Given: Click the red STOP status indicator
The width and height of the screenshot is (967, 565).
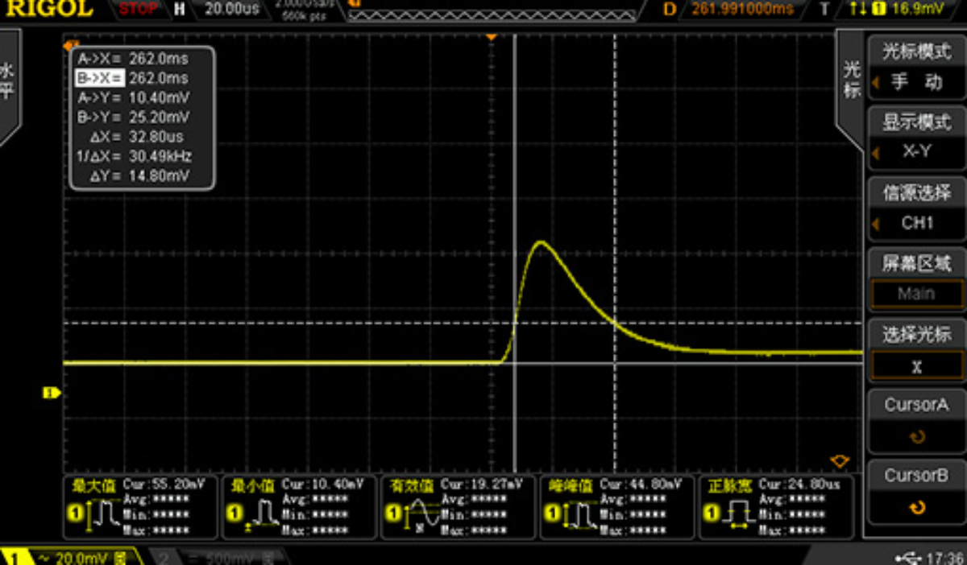Looking at the screenshot, I should [x=138, y=9].
